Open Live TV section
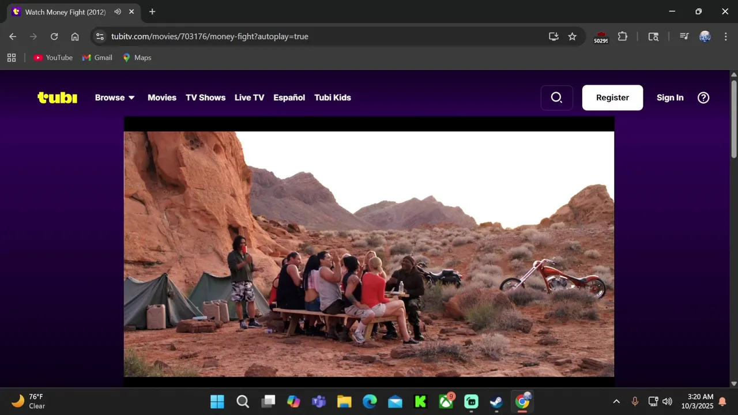Image resolution: width=738 pixels, height=415 pixels. 249,97
